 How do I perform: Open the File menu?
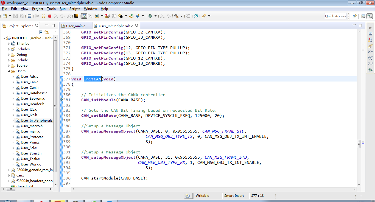pyautogui.click(x=4, y=9)
